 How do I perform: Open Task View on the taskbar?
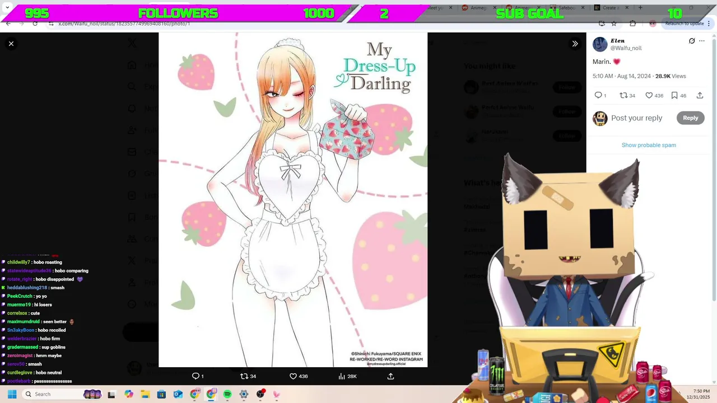(111, 394)
